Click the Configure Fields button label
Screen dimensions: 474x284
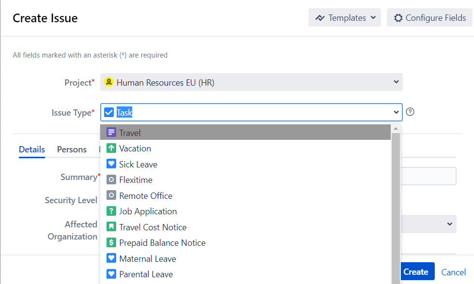coord(436,18)
